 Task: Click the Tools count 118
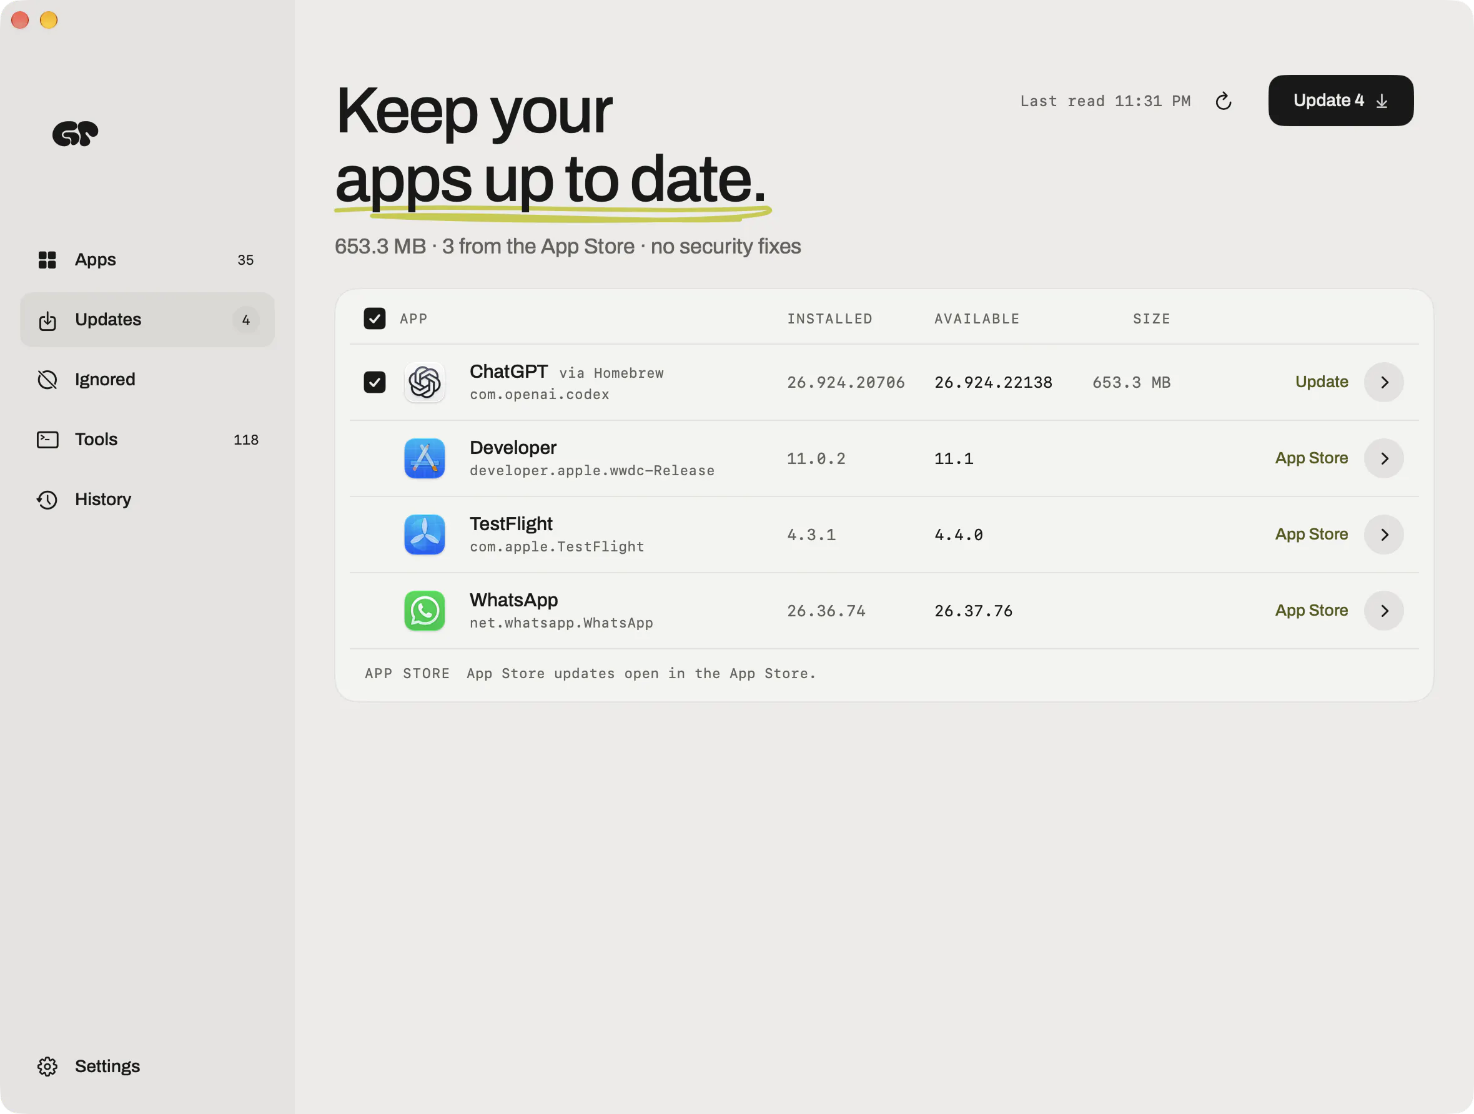point(246,440)
